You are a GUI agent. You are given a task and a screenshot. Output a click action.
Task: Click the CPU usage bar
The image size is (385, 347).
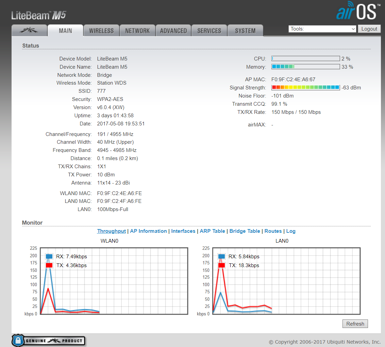click(305, 59)
